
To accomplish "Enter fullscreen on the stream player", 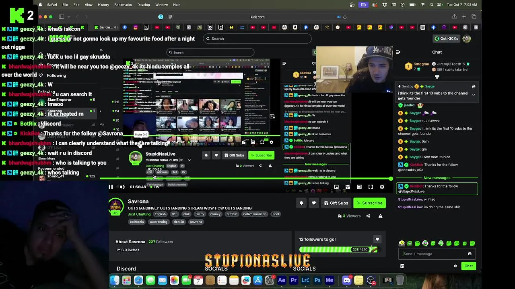I will (x=371, y=187).
